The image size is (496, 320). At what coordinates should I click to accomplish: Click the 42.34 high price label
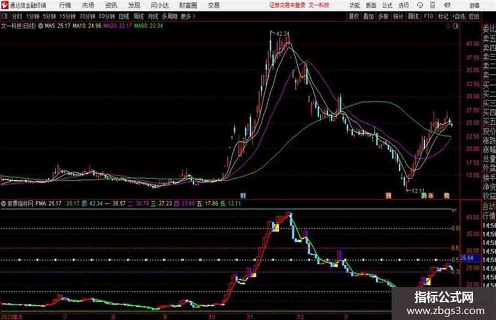click(282, 34)
